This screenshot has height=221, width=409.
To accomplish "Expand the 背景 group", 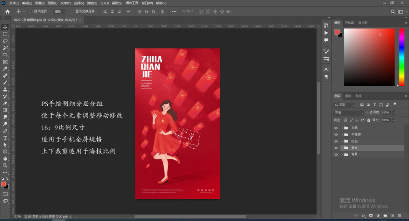I will (342, 154).
